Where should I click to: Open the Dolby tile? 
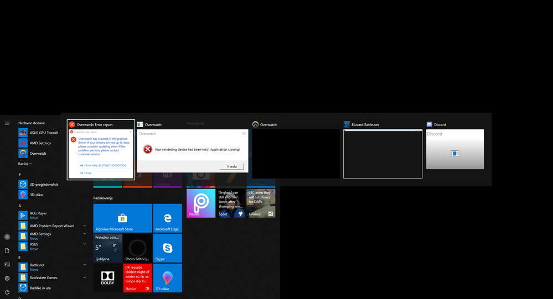[108, 278]
